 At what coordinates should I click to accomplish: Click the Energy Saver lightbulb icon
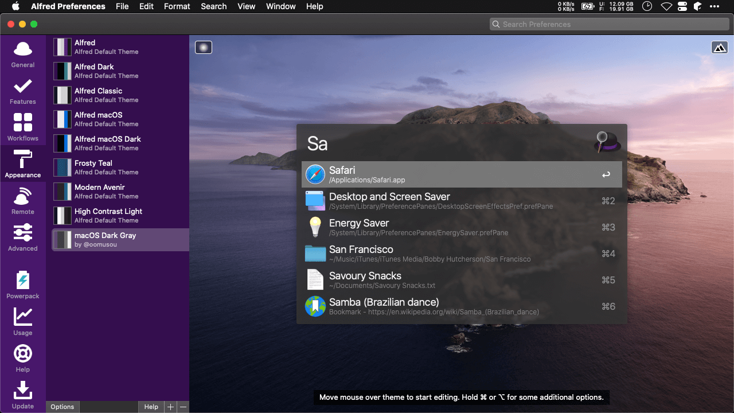pyautogui.click(x=315, y=227)
